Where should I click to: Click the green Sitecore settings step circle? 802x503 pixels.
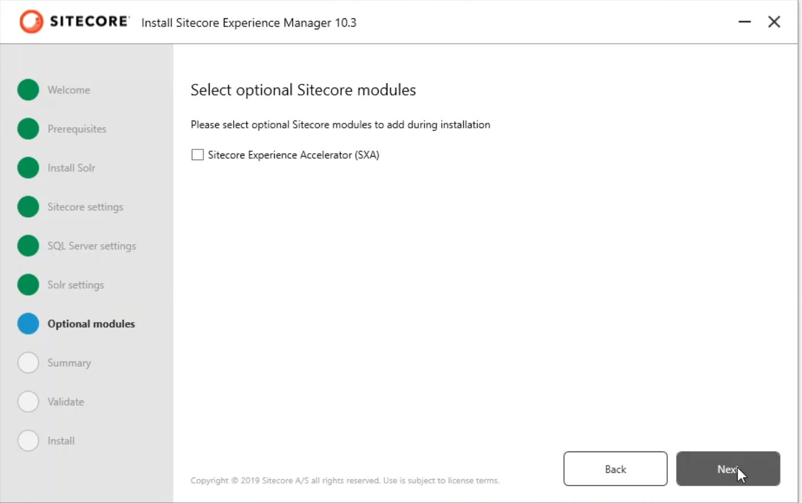(28, 207)
